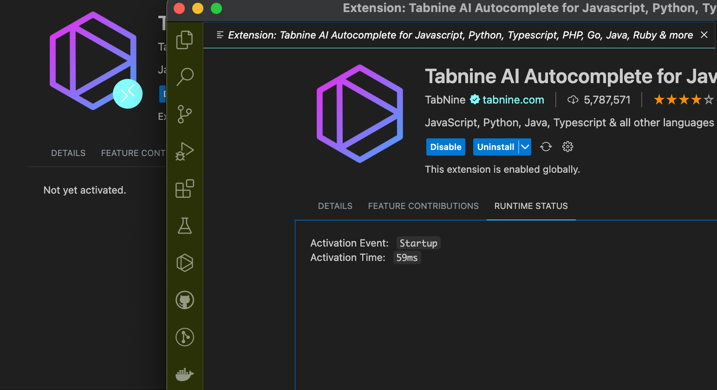717x390 pixels.
Task: Switch to the Details tab
Action: click(x=335, y=206)
